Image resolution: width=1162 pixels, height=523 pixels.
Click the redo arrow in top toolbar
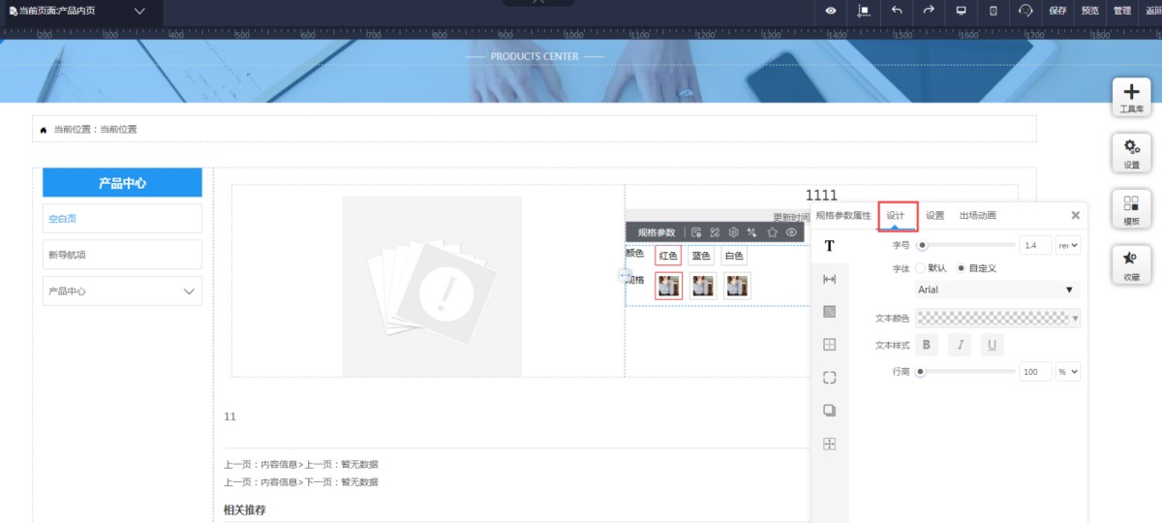tap(929, 11)
